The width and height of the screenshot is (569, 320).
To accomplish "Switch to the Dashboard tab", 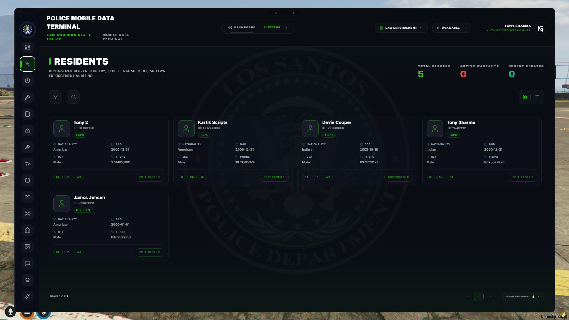I will pyautogui.click(x=242, y=28).
